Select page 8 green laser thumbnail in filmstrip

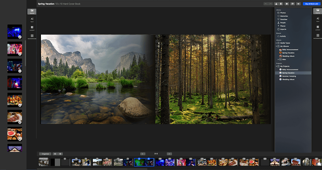tap(139, 162)
